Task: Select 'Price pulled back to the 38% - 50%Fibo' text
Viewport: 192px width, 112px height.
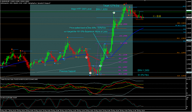Action: click(x=88, y=28)
